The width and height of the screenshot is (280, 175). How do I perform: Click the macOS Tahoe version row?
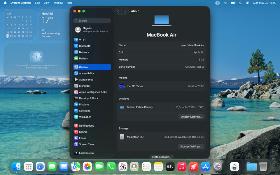(161, 86)
